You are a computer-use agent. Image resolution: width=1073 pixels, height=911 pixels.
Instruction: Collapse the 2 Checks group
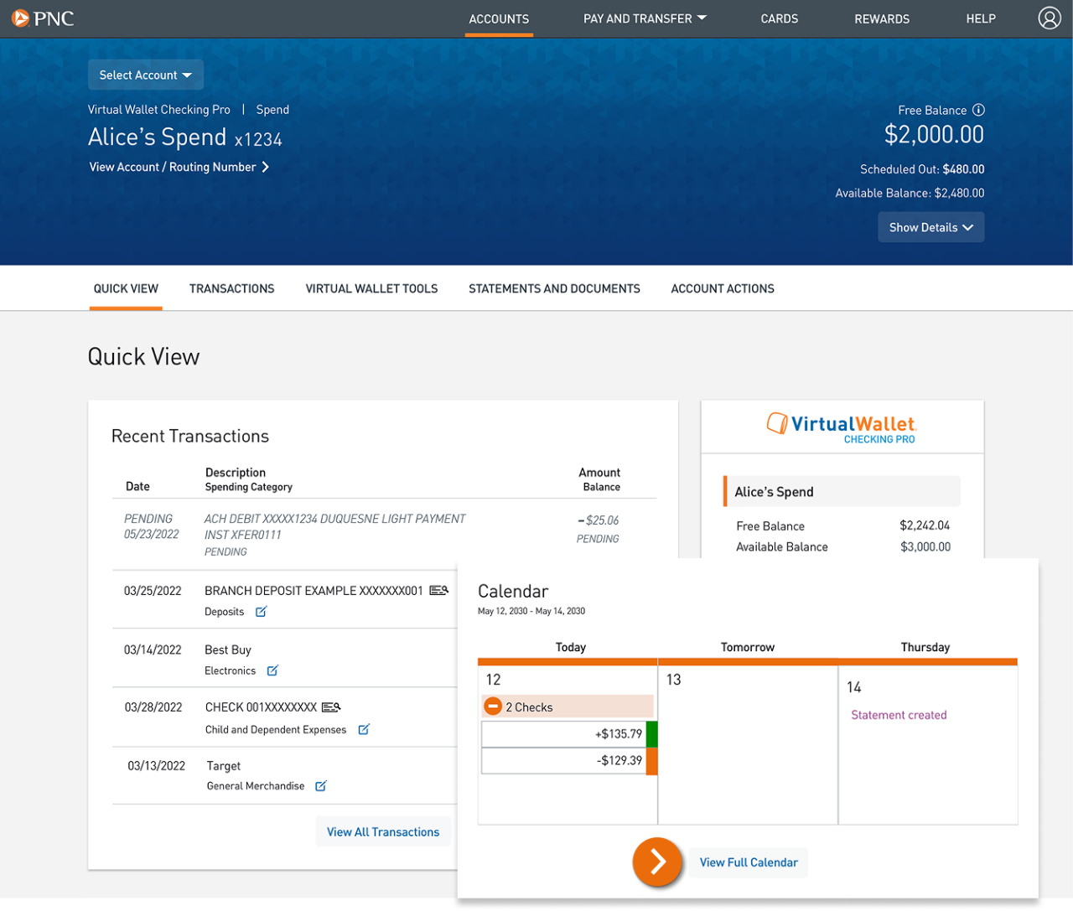pyautogui.click(x=493, y=706)
